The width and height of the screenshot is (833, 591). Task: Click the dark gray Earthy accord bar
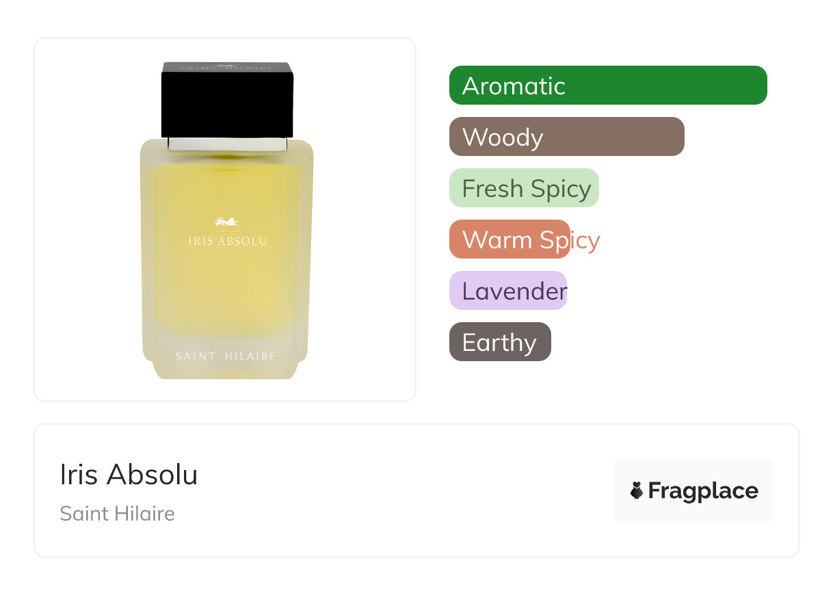(499, 342)
